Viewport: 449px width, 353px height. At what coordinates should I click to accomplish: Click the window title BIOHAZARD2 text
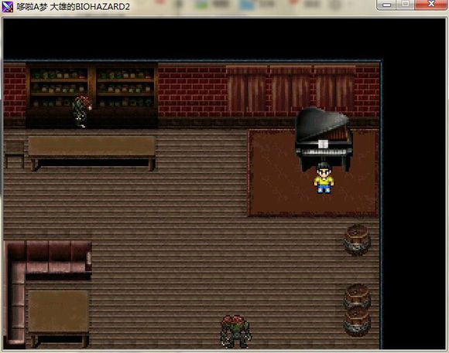103,7
